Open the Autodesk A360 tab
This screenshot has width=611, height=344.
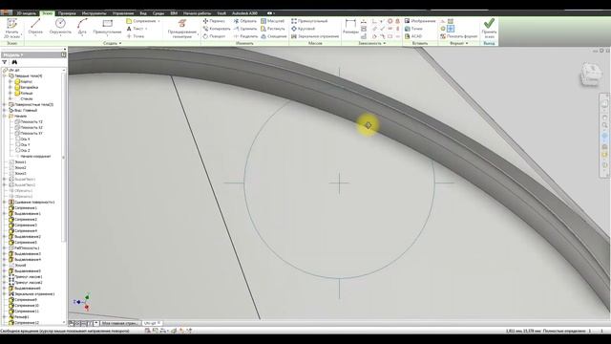244,13
